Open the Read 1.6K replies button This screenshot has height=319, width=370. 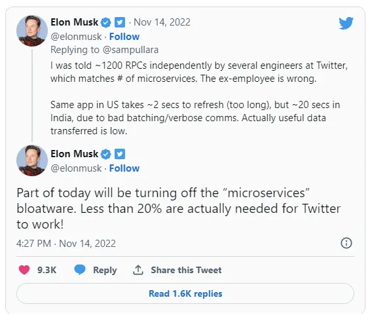coord(185,293)
